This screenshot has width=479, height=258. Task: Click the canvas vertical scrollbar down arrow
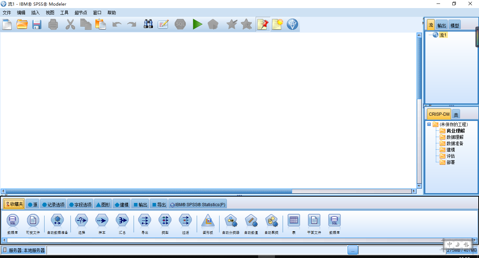coord(419,185)
